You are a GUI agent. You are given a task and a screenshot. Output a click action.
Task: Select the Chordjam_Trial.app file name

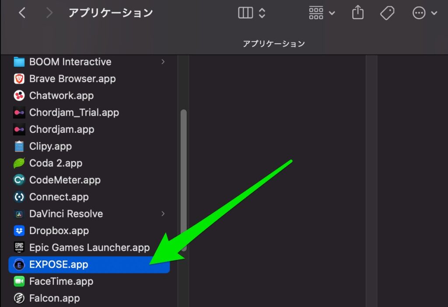74,113
